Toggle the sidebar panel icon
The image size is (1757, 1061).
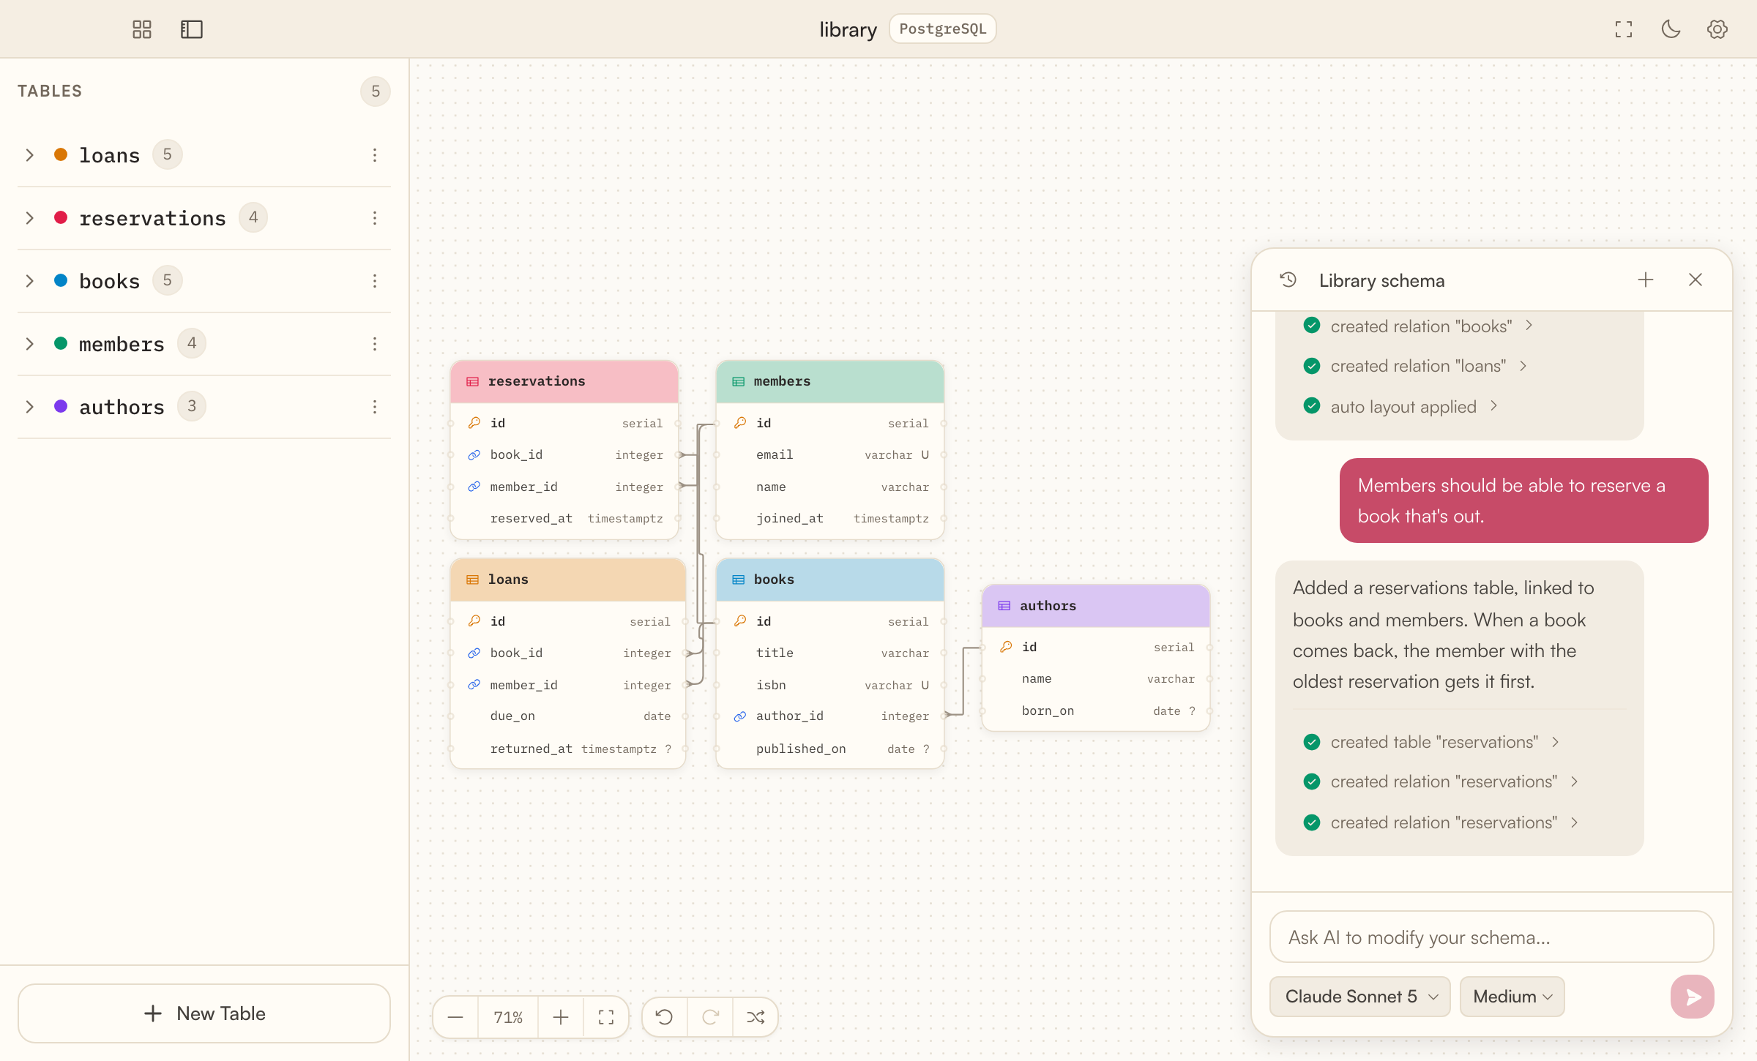click(192, 29)
